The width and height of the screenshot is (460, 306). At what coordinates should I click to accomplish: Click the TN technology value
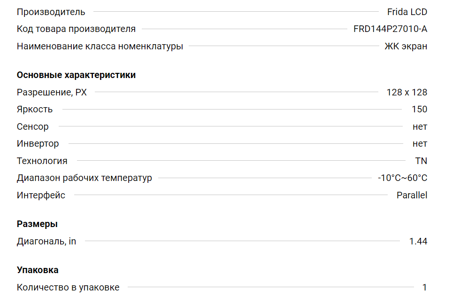point(421,161)
